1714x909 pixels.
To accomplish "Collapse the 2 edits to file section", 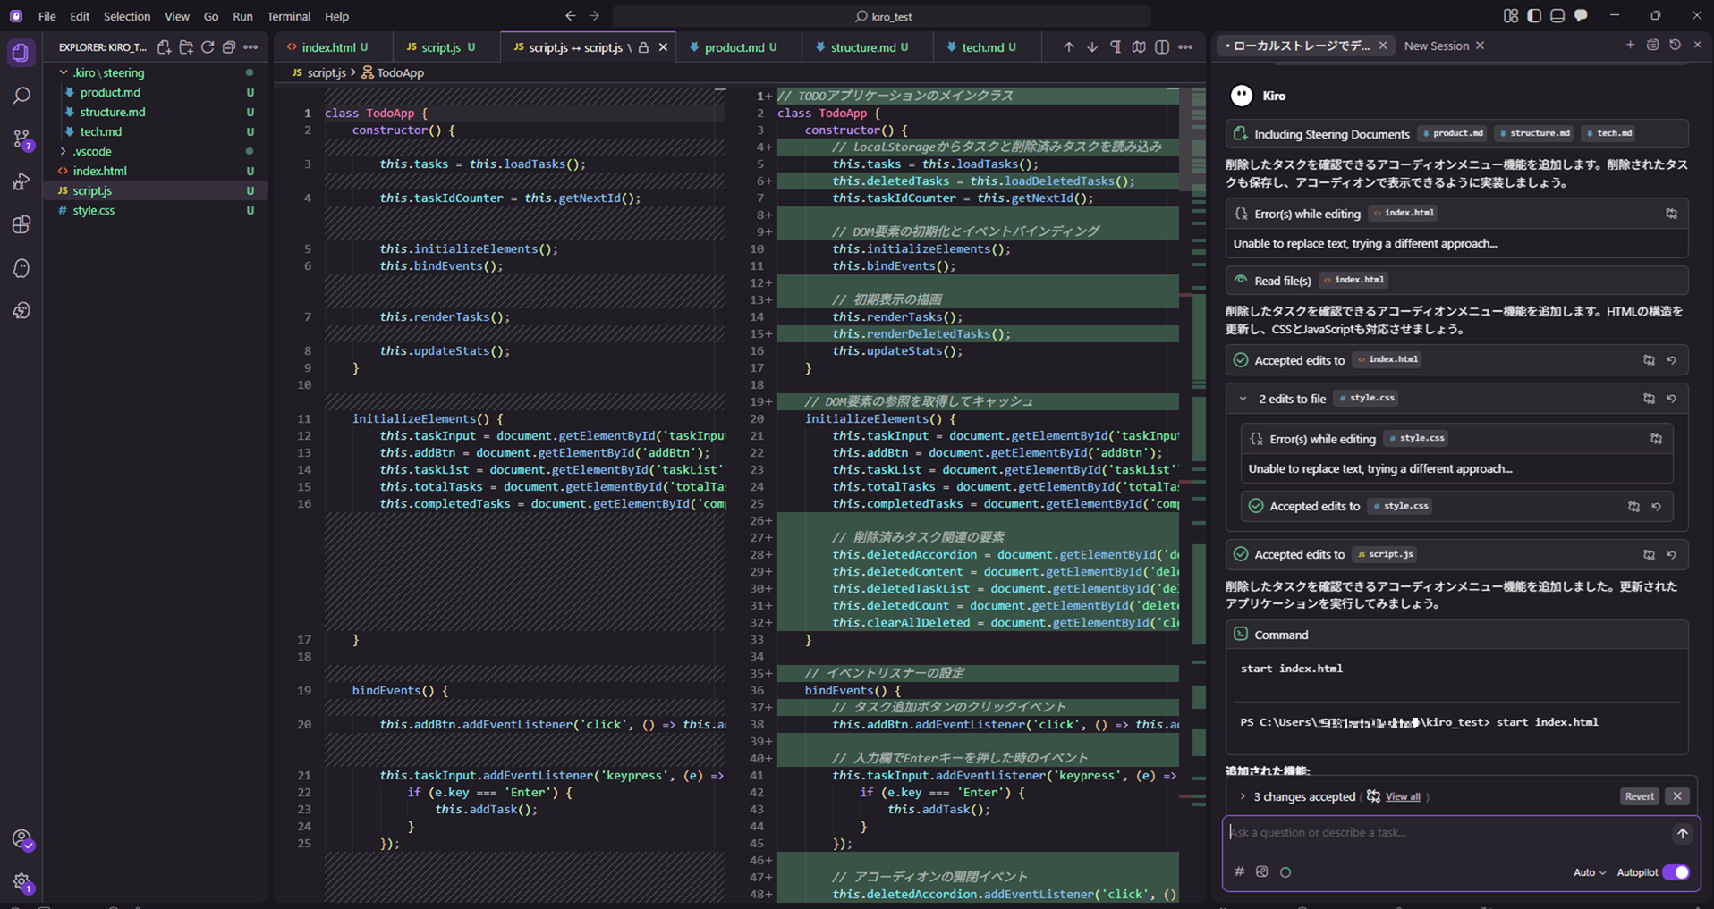I will (1243, 399).
